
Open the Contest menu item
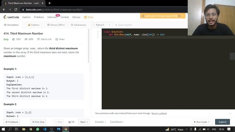click(65, 17)
